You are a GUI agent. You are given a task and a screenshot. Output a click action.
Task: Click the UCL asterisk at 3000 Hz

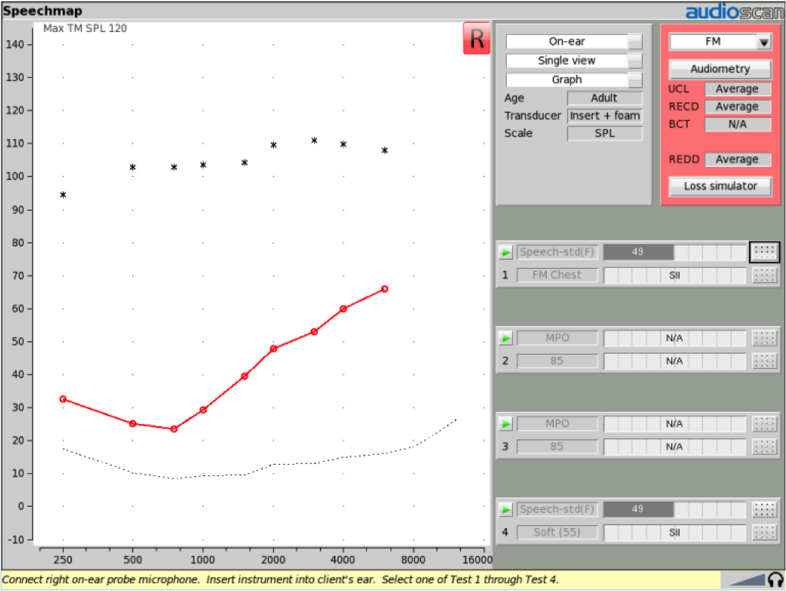[x=314, y=141]
